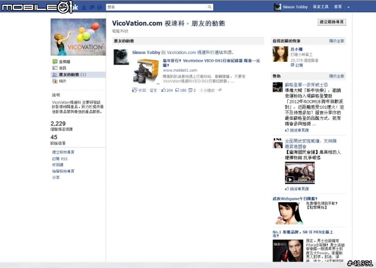Screen dimensions: 376x268
Task: Go to 首頁 in the top bar
Action: tap(338, 6)
